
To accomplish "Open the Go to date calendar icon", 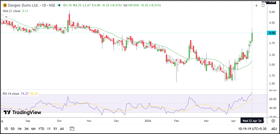I will pos(72,129).
